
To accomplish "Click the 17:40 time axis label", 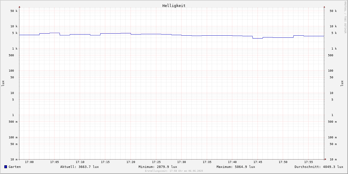I will point(232,162).
